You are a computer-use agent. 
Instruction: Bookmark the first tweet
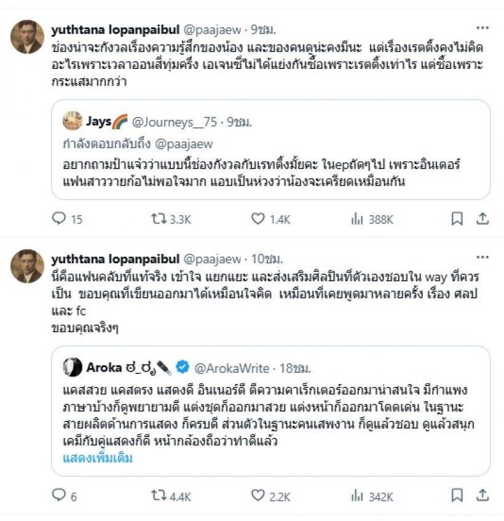[457, 218]
